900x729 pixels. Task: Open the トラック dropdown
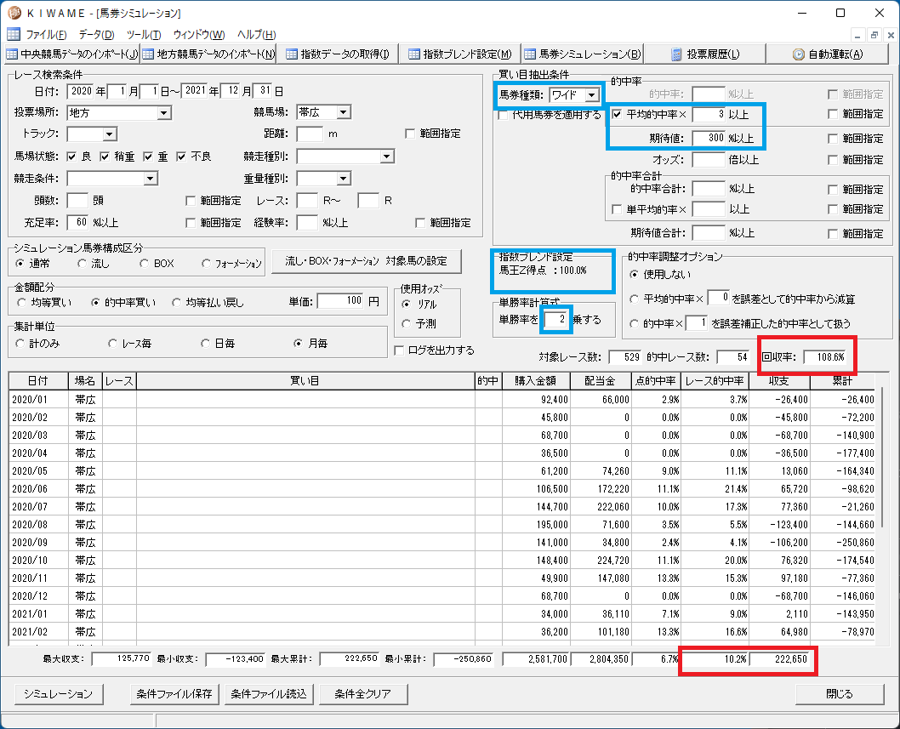tap(111, 134)
